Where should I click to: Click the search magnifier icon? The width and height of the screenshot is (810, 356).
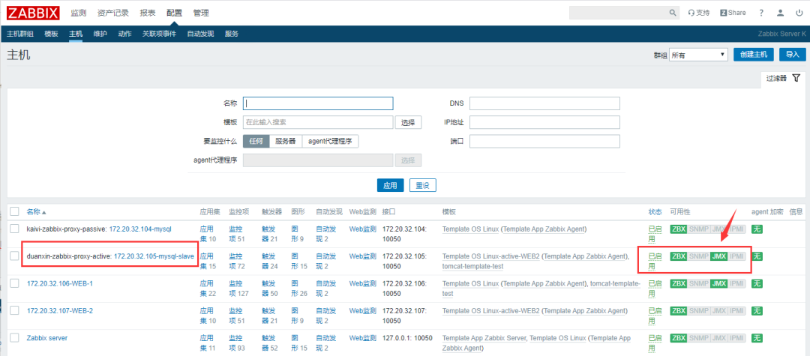click(673, 13)
